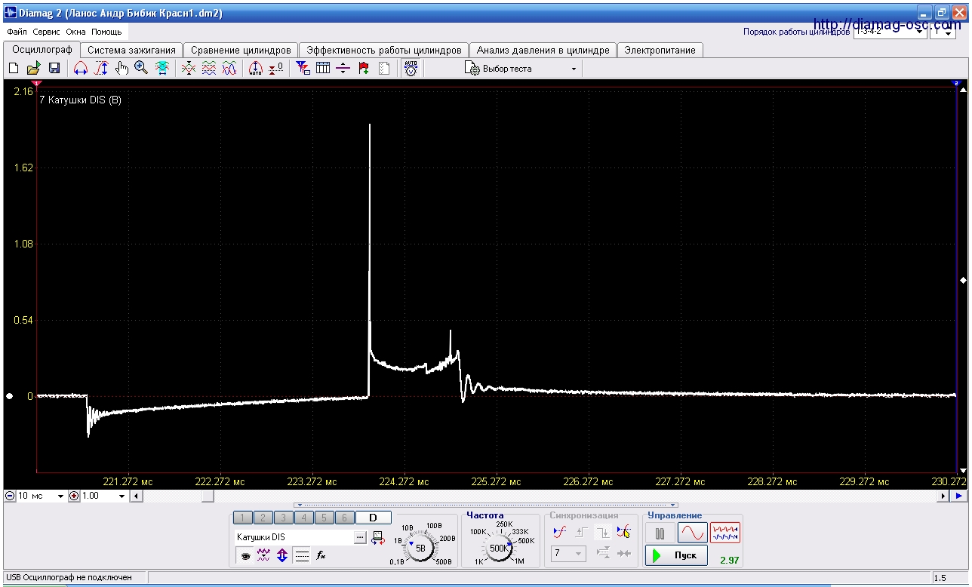
Task: Click the AUTO scale icon in toolbar
Action: [x=255, y=69]
